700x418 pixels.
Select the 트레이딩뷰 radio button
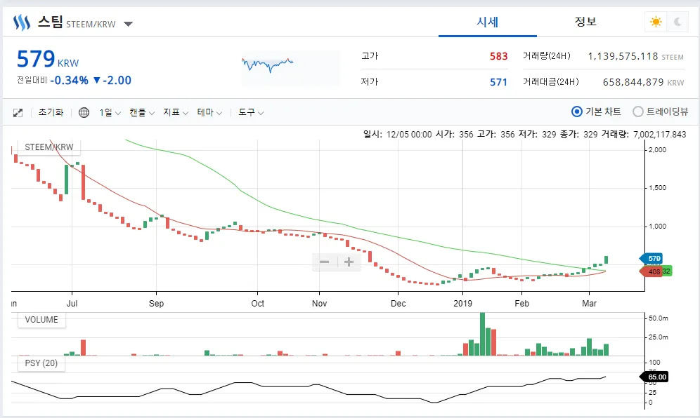point(638,112)
